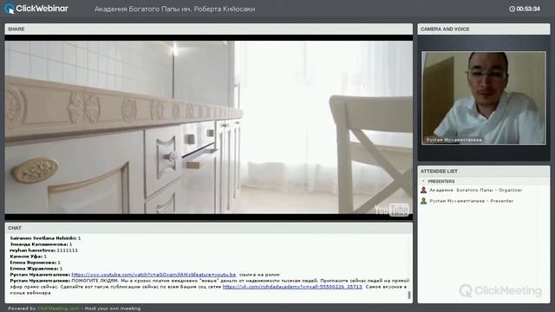555x312 pixels.
Task: Click the 00:53:34 elapsed timer
Action: tap(528, 9)
